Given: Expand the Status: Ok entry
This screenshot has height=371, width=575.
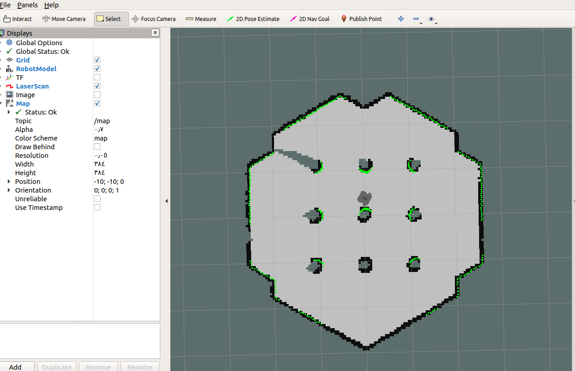Looking at the screenshot, I should point(9,112).
